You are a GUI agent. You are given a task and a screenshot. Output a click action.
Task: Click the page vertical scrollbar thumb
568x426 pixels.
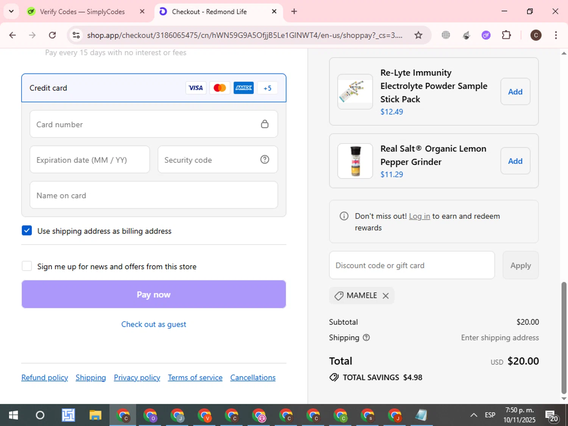[564, 338]
